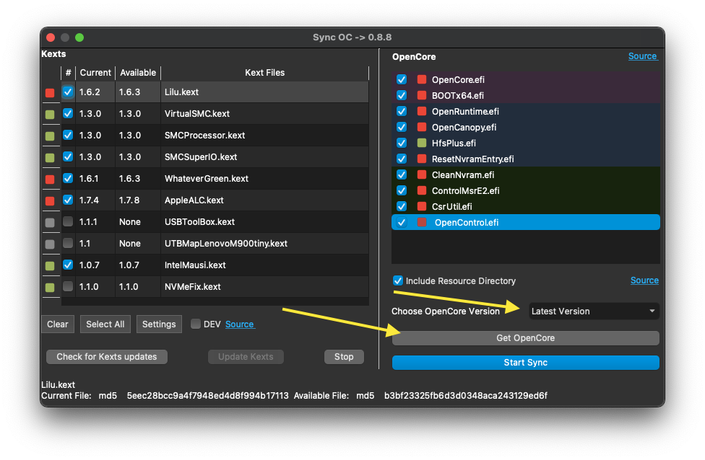705x460 pixels.
Task: Click the green status square for IntelMausi.kext
Action: (x=50, y=265)
